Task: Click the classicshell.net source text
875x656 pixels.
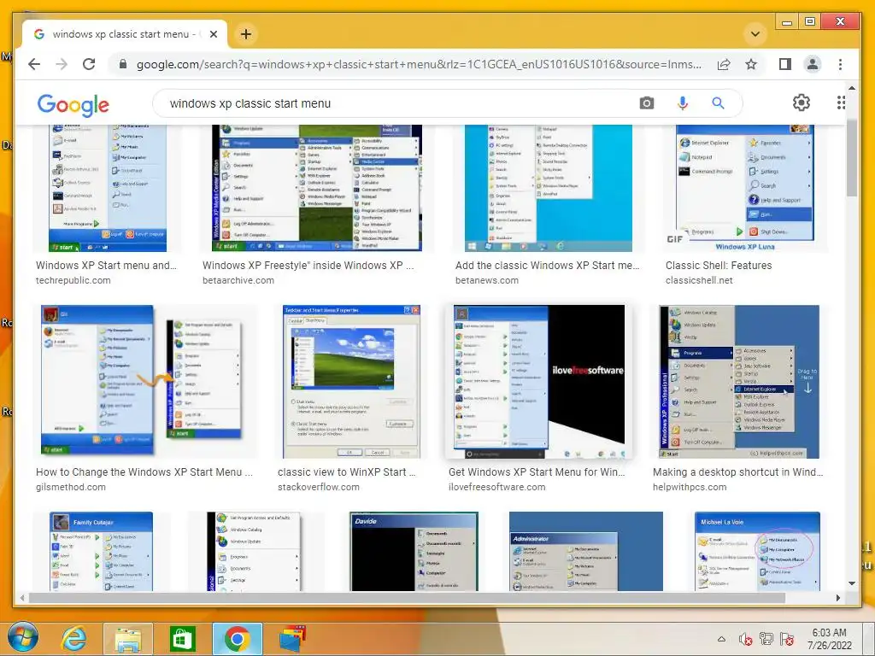Action: 699,280
